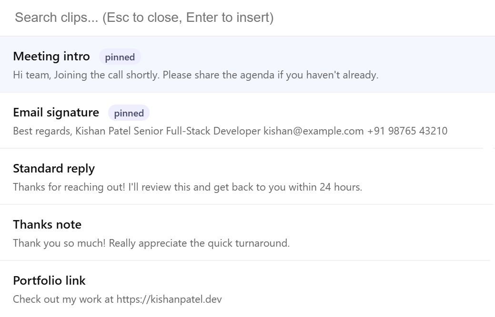
Task: Click the pinned badge on Email signature
Action: tap(129, 113)
